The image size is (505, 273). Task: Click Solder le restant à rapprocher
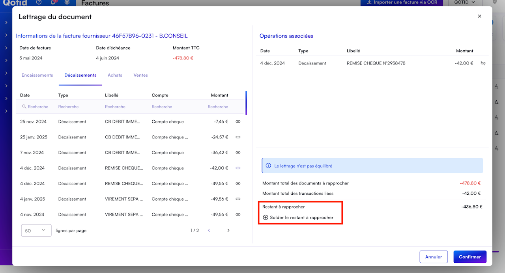298,218
